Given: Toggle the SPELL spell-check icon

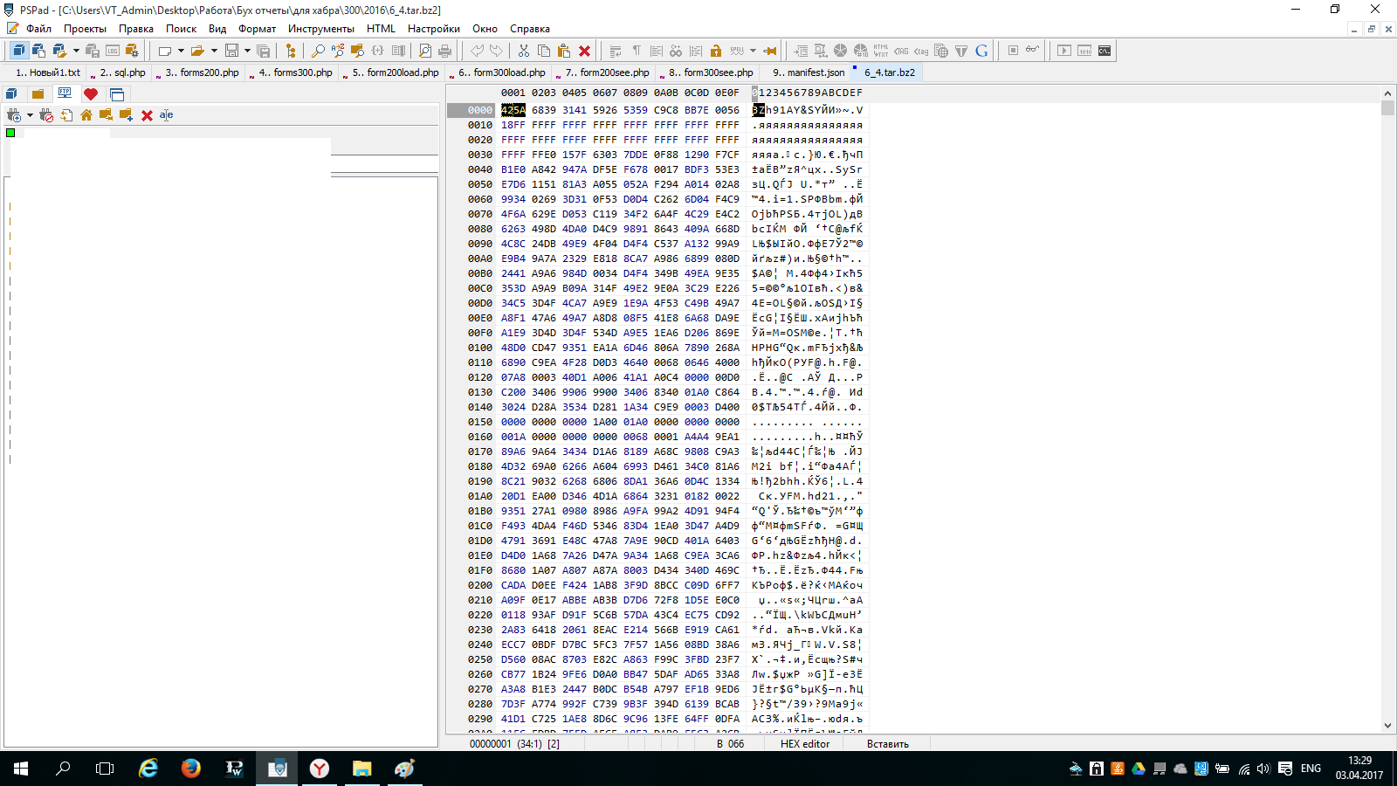Looking at the screenshot, I should (737, 51).
